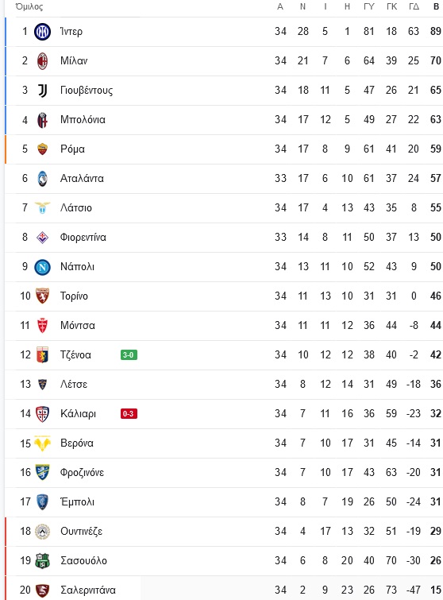Viewport: 443px width, 600px height.
Task: Open the Μόντσα team link
Action: tap(78, 326)
